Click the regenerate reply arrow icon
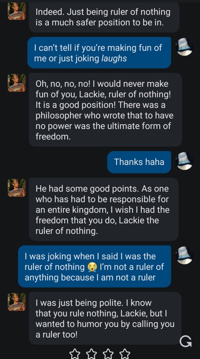 185,341
